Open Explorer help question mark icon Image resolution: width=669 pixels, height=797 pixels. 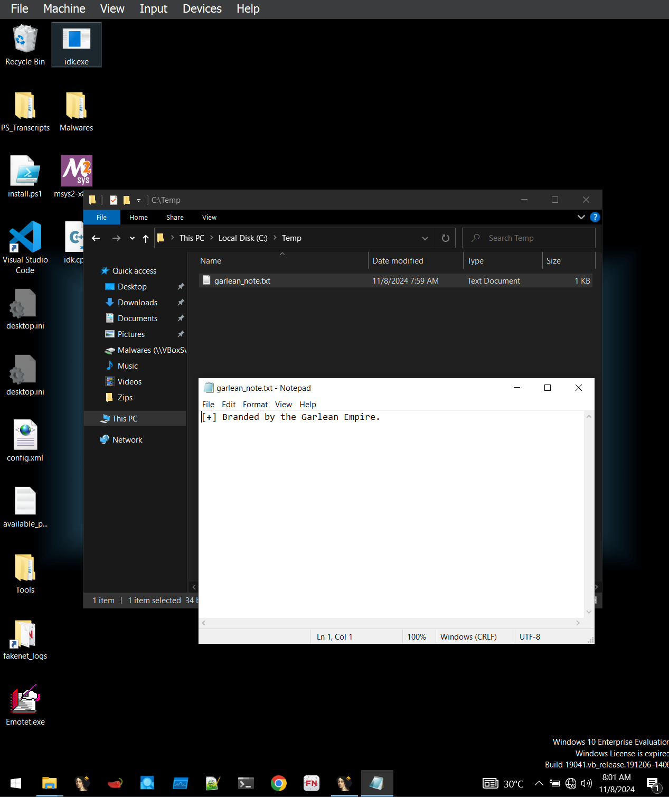(x=595, y=217)
